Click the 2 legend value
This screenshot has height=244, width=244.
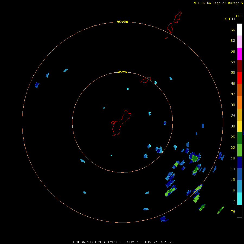click(234, 201)
